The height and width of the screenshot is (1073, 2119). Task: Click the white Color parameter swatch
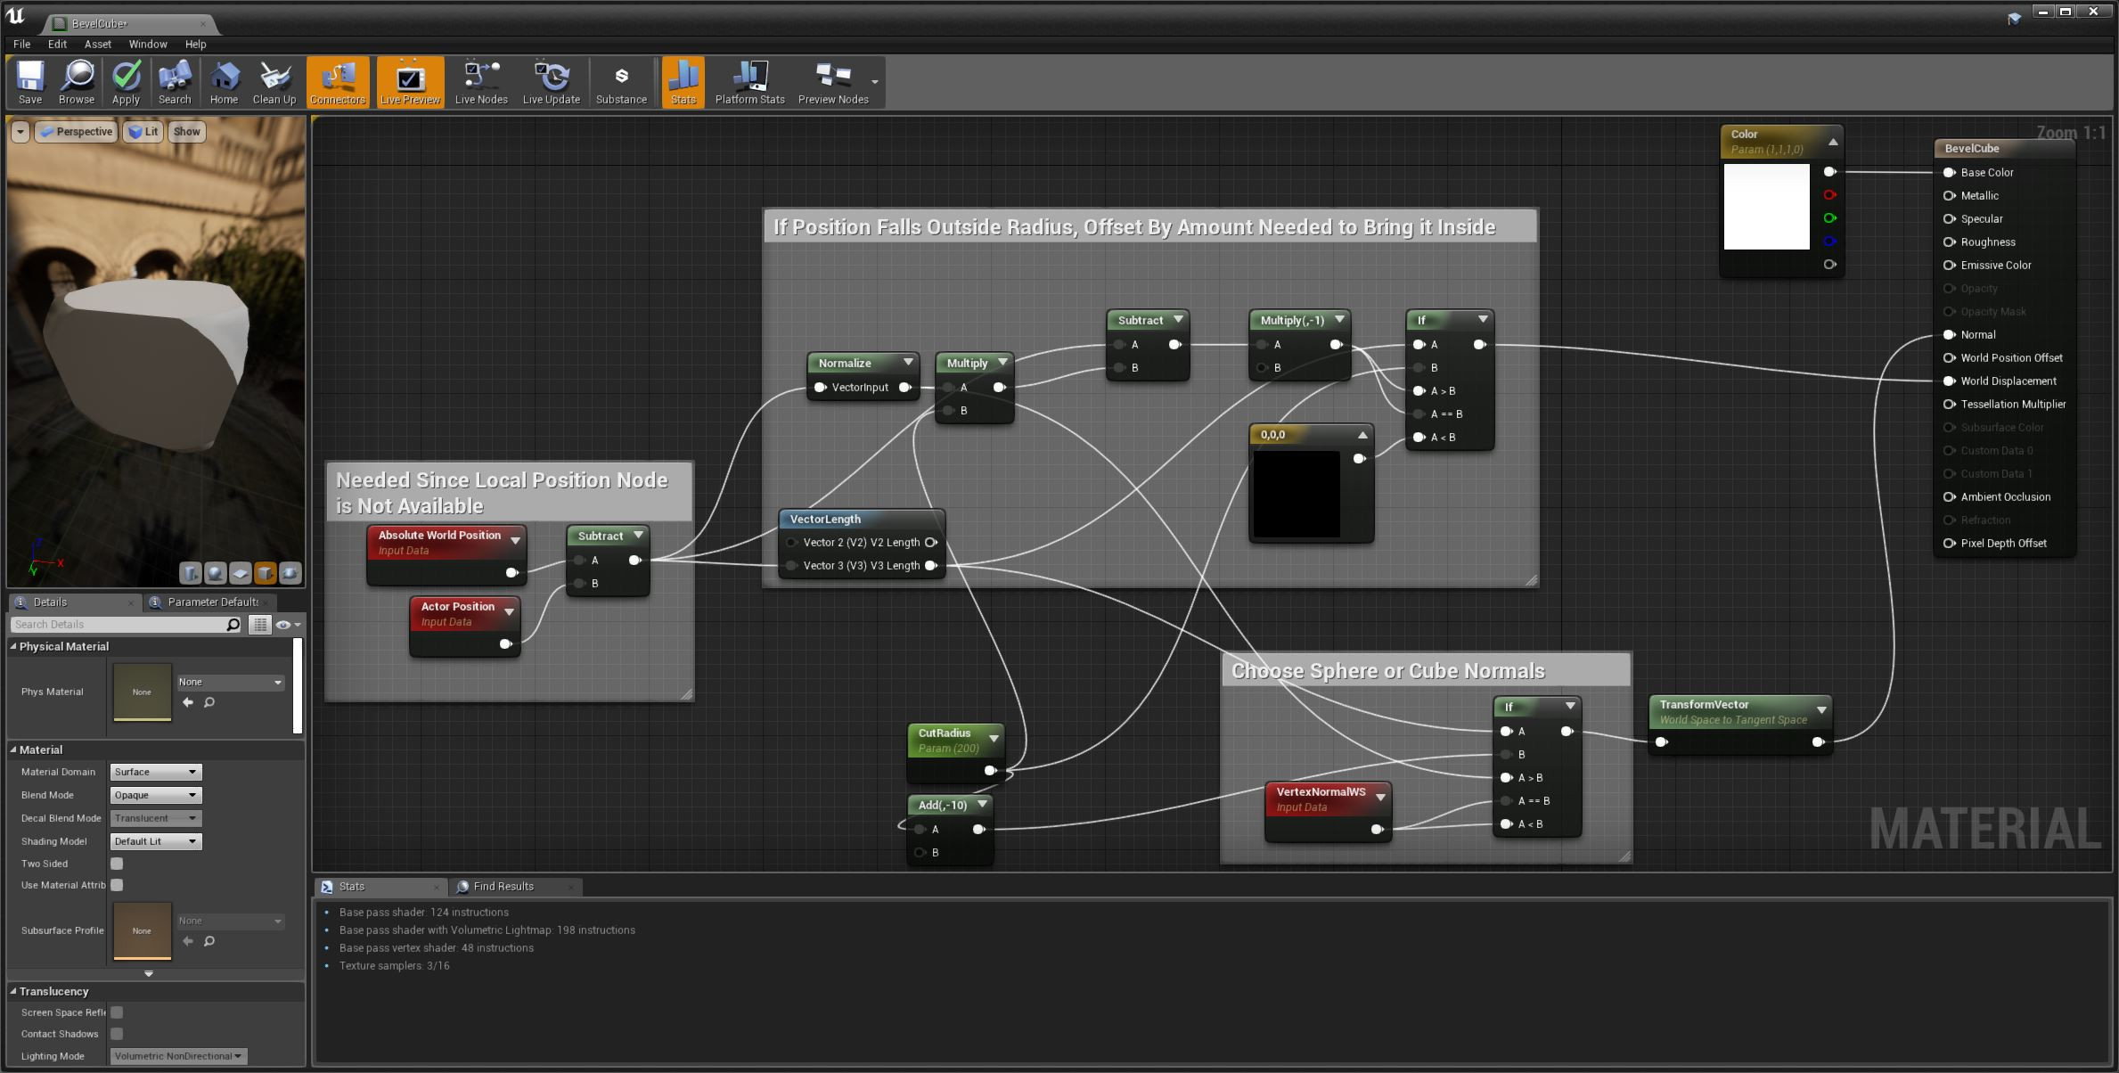(x=1766, y=207)
